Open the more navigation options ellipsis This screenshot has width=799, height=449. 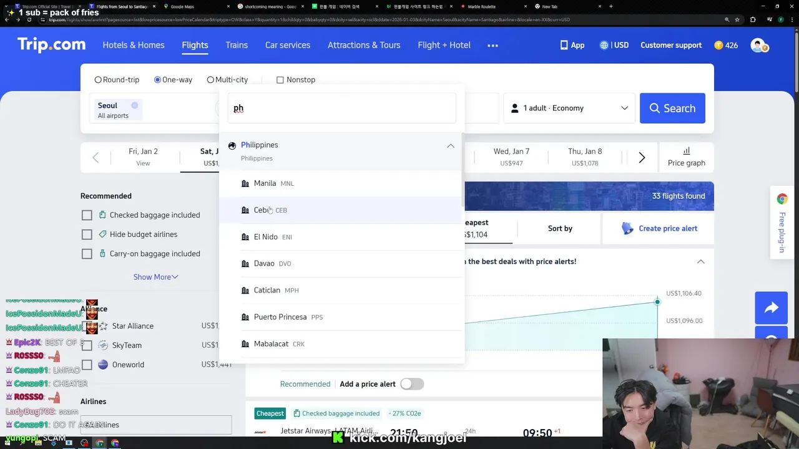[x=493, y=45]
